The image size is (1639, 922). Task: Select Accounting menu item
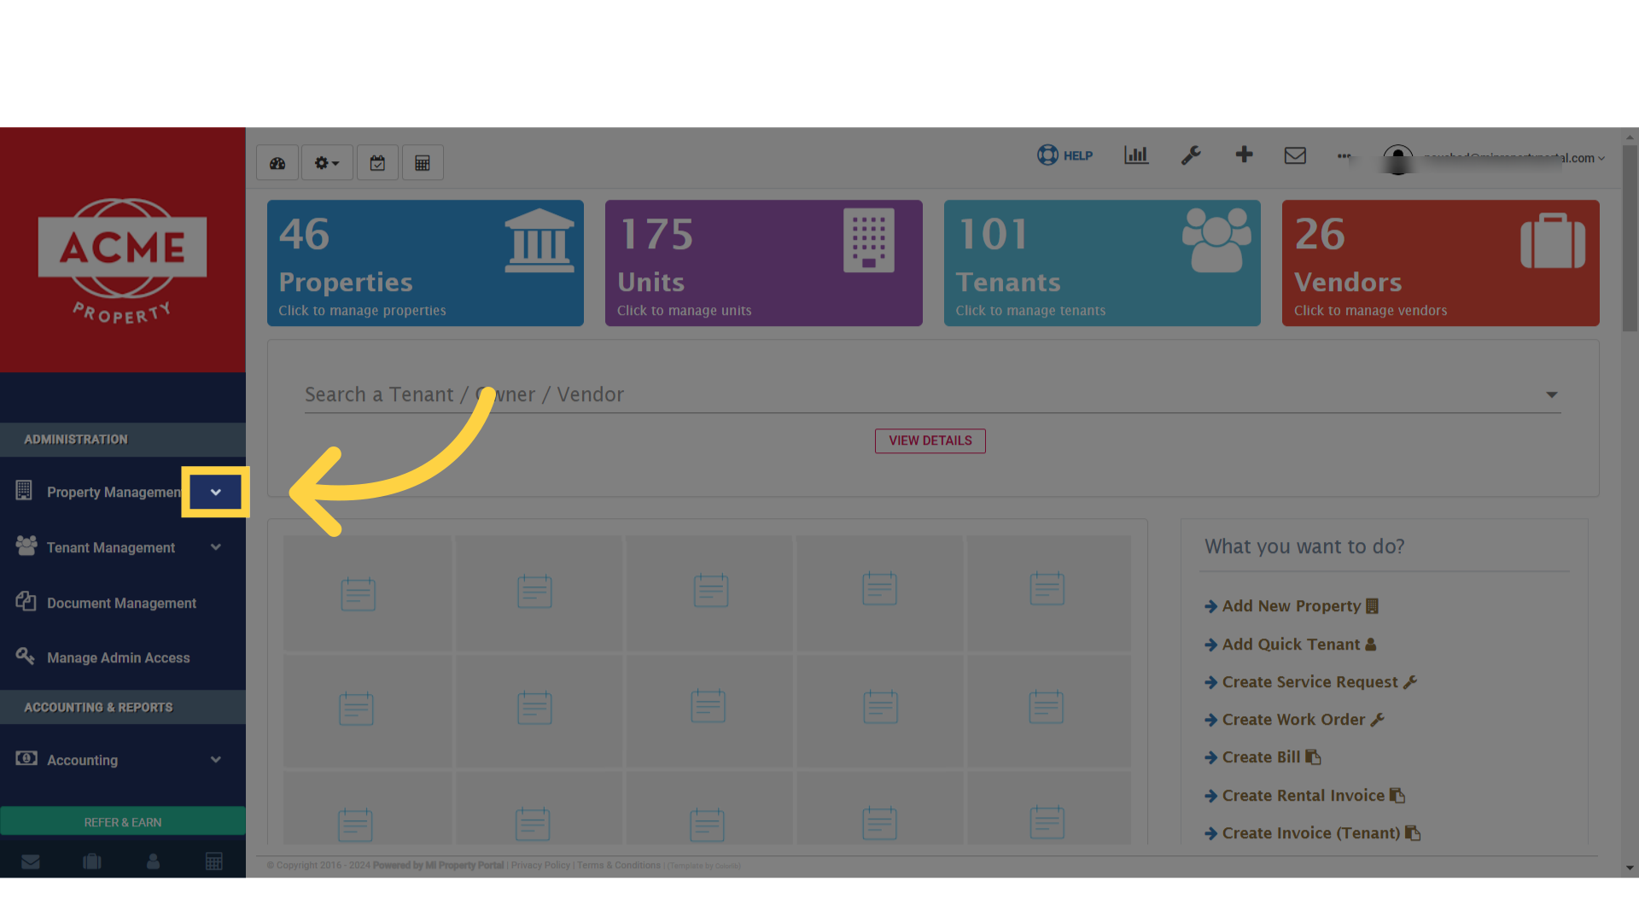(x=82, y=761)
